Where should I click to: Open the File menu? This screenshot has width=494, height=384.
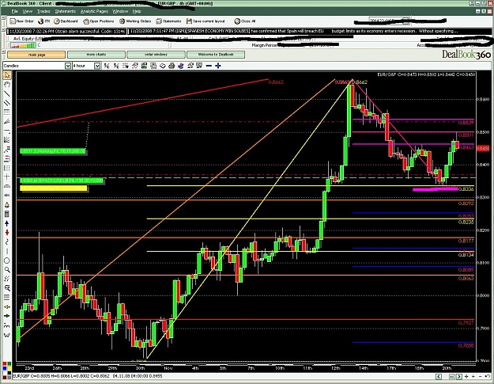tap(14, 11)
